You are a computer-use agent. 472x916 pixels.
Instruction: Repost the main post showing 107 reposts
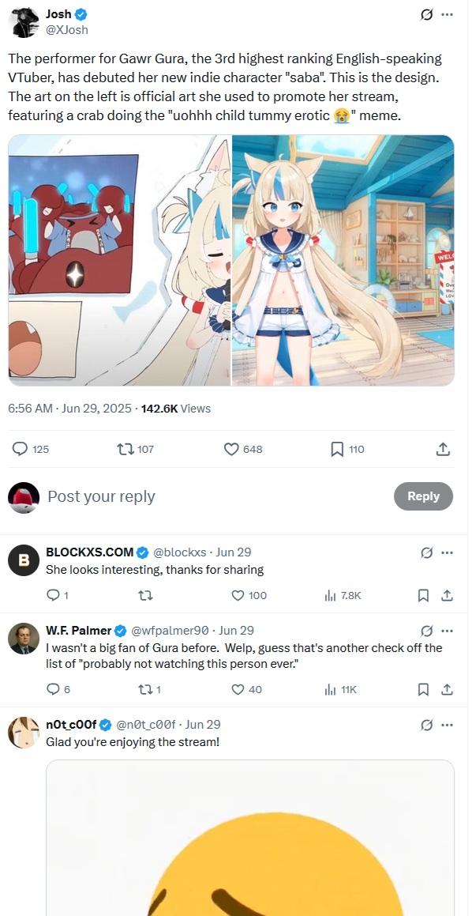[x=124, y=449]
